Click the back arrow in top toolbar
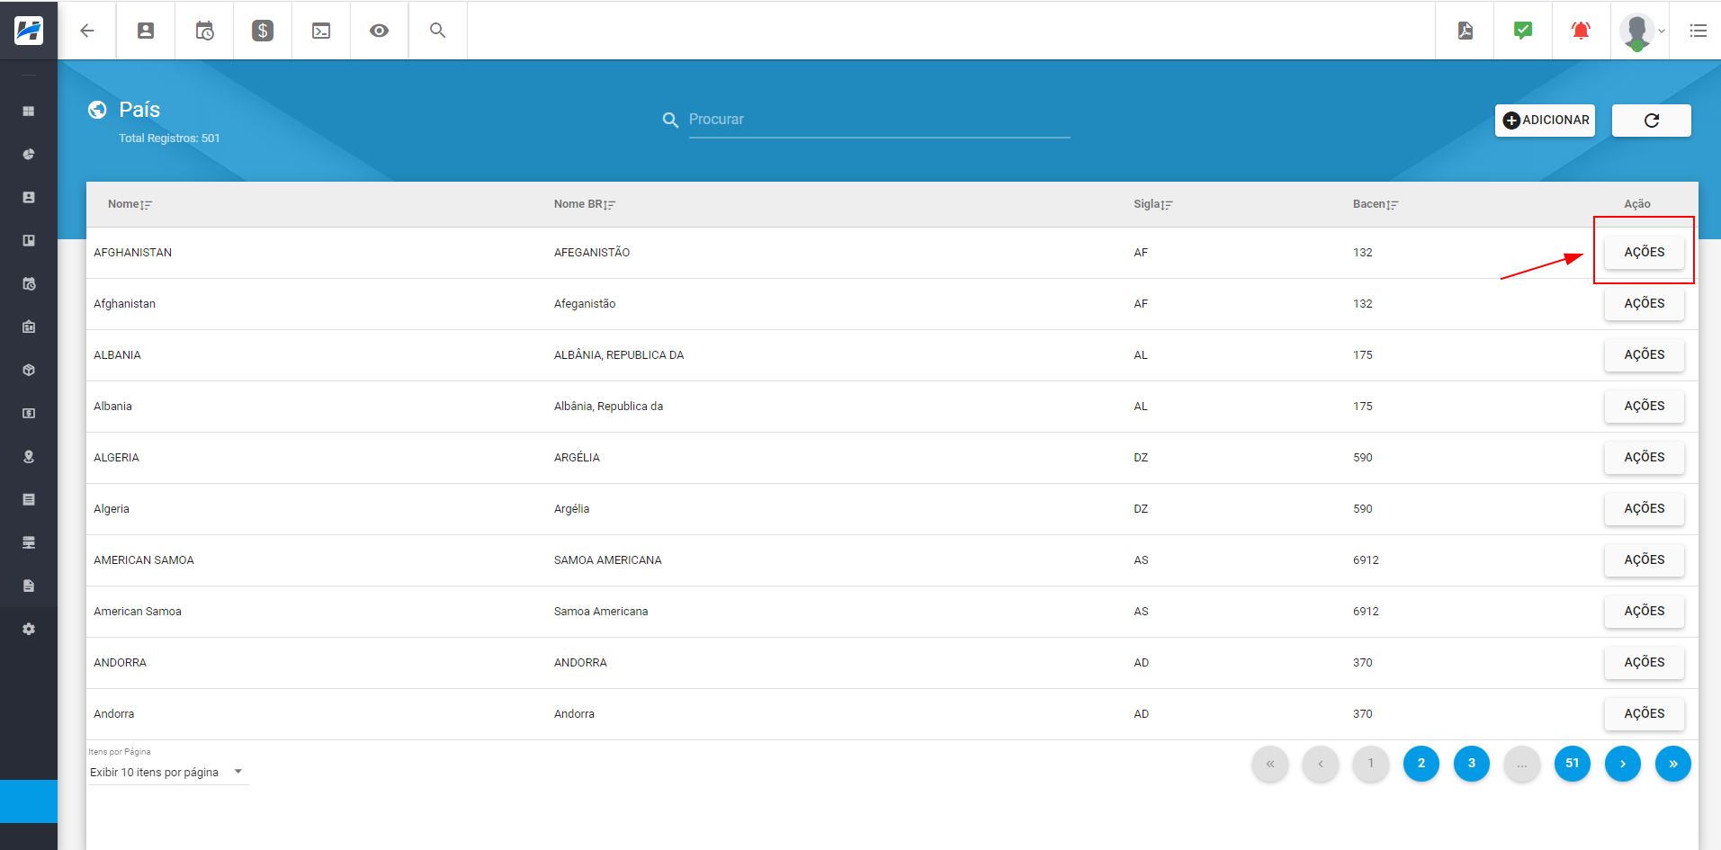Screen dimensions: 1721x850 (87, 31)
